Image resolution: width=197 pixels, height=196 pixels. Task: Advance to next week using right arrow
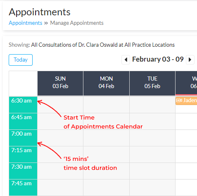coord(190,60)
